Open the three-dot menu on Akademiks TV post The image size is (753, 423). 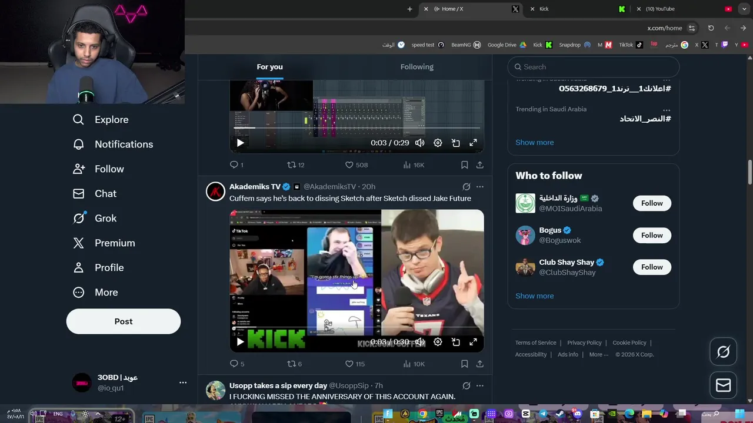pyautogui.click(x=479, y=186)
